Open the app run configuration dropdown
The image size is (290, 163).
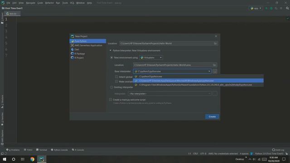(256, 8)
